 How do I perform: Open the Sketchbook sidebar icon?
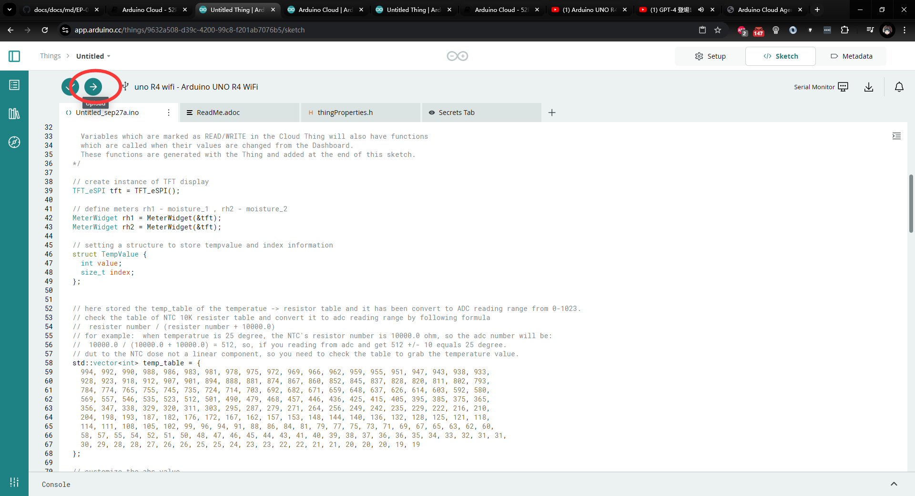(14, 85)
